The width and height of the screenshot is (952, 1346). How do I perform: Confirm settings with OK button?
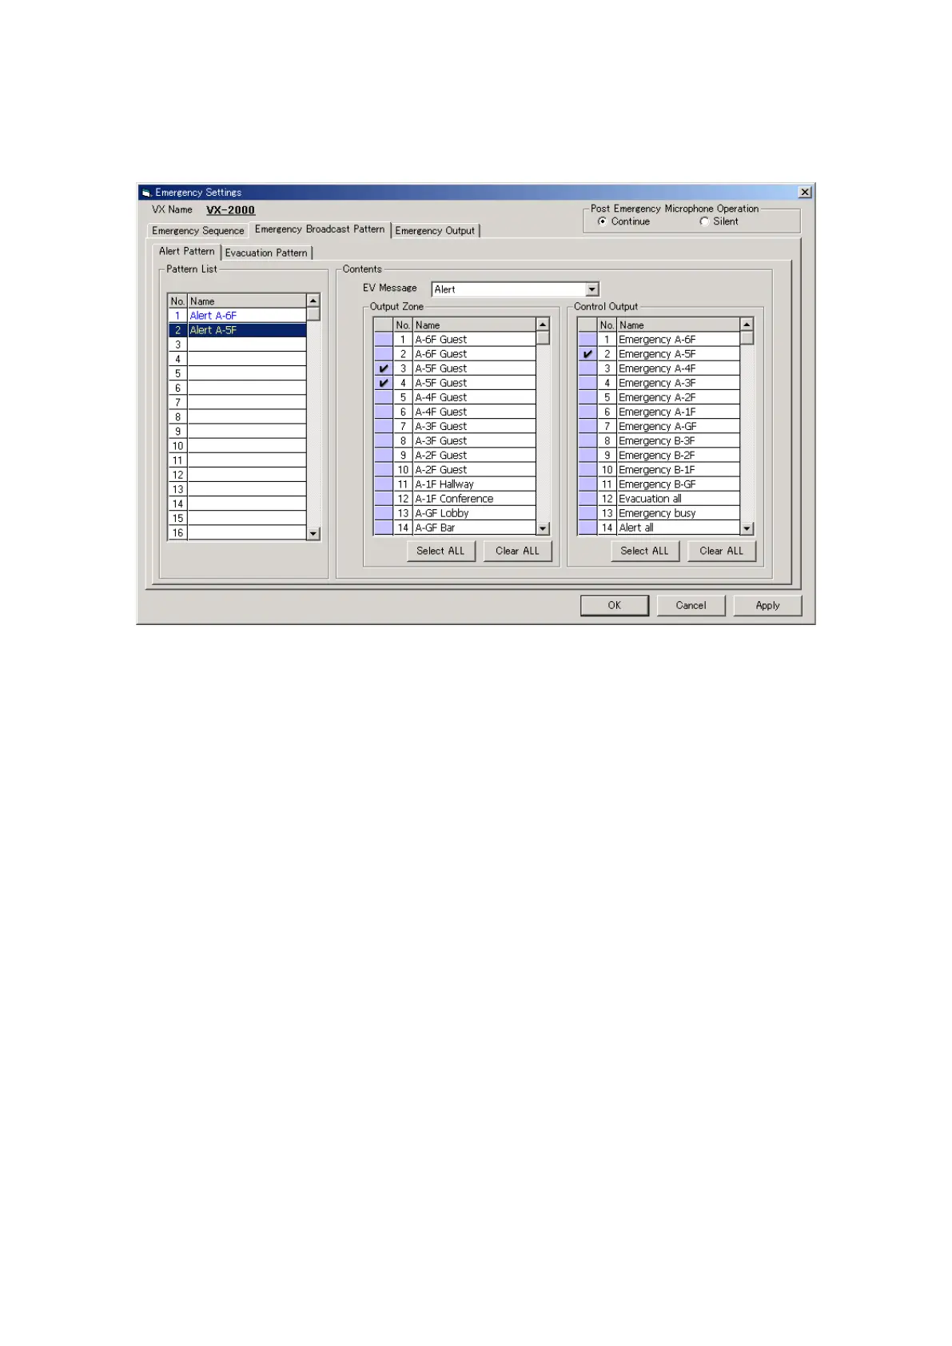click(x=614, y=605)
